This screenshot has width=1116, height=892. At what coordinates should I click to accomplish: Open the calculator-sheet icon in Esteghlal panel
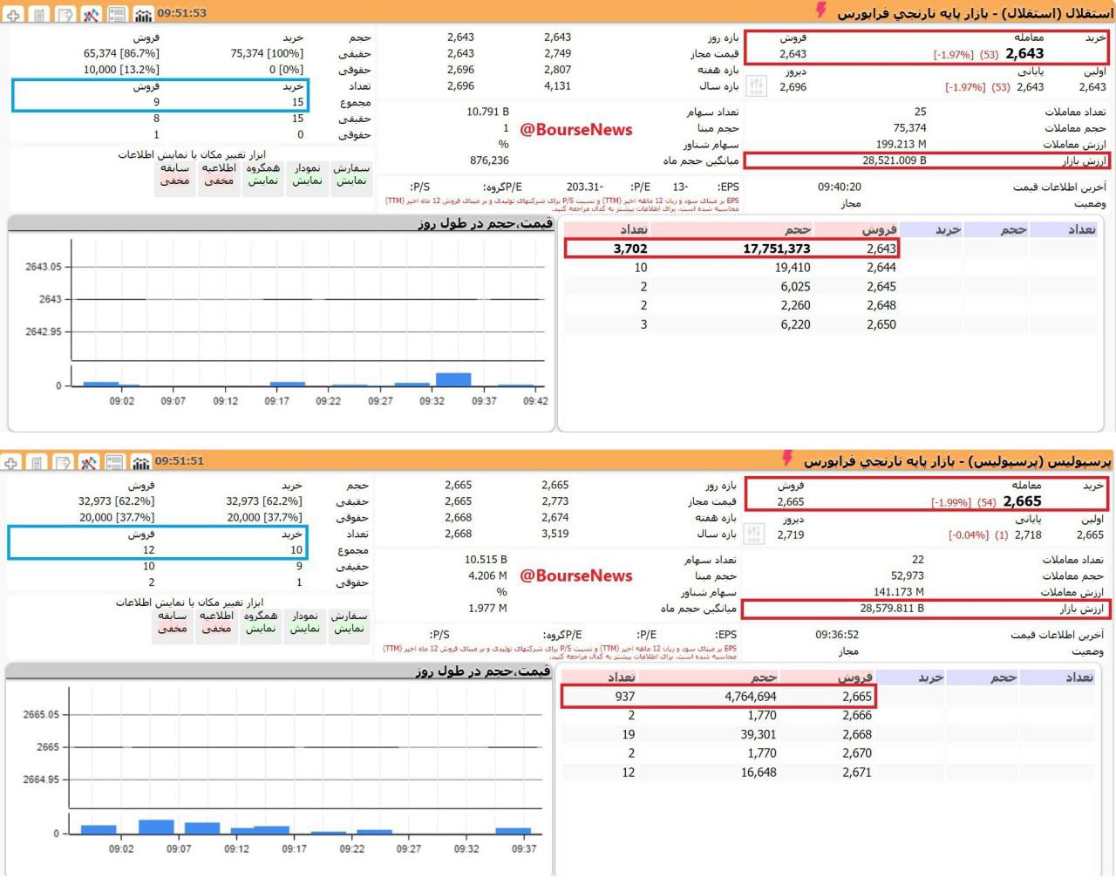tap(38, 14)
